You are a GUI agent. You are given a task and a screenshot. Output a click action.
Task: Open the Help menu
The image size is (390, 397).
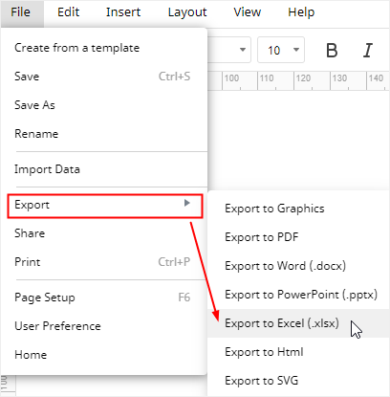pyautogui.click(x=301, y=12)
